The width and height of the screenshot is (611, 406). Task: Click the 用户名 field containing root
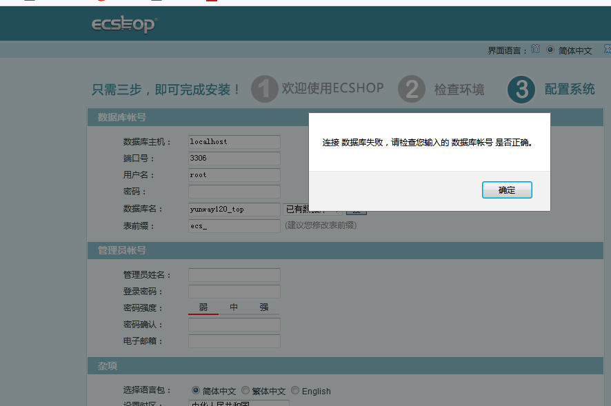tap(234, 175)
